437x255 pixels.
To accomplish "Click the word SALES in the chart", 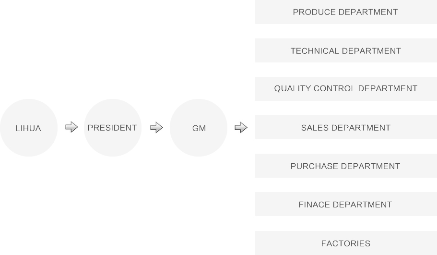I will pos(315,128).
